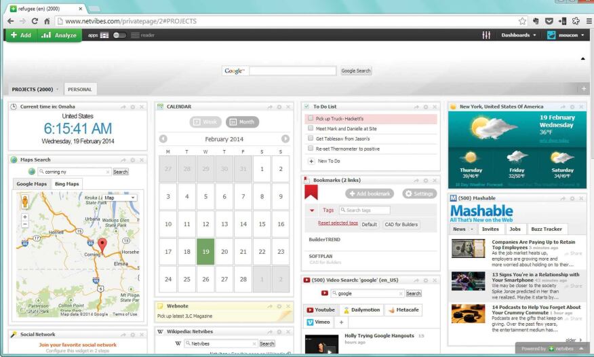Open the BuilderTREND bookmark
Image resolution: width=594 pixels, height=357 pixels.
coord(325,240)
